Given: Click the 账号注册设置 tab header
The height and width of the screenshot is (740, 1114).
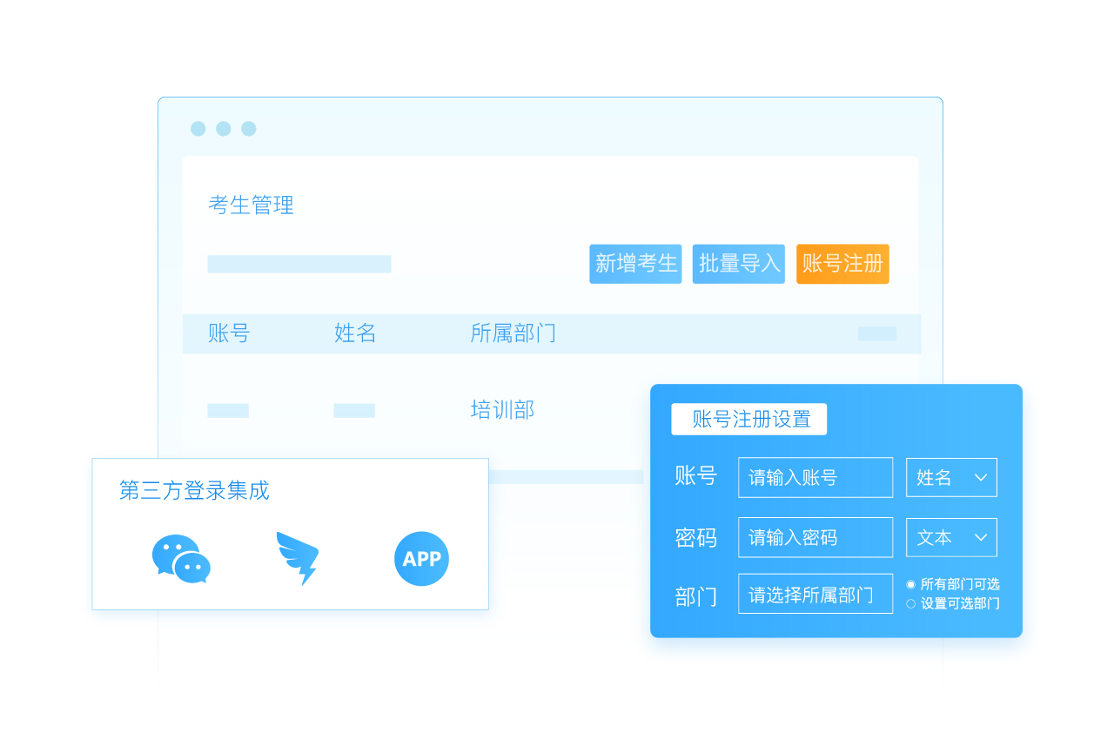Looking at the screenshot, I should pos(748,419).
